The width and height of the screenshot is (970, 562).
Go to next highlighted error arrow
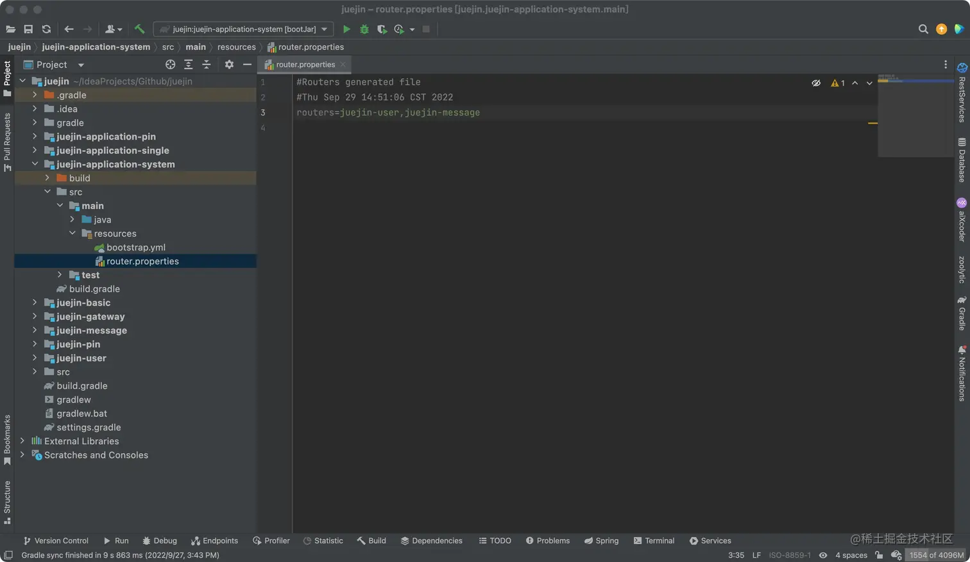869,83
